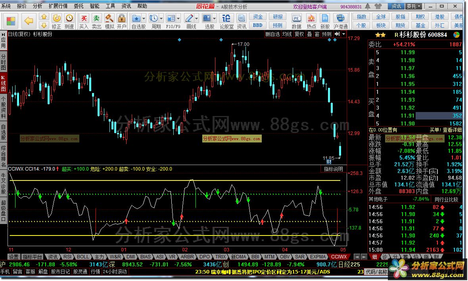Image resolution: width=468 pixels, height=281 pixels.
Task: Open the 热点 flame icon
Action: (311, 18)
